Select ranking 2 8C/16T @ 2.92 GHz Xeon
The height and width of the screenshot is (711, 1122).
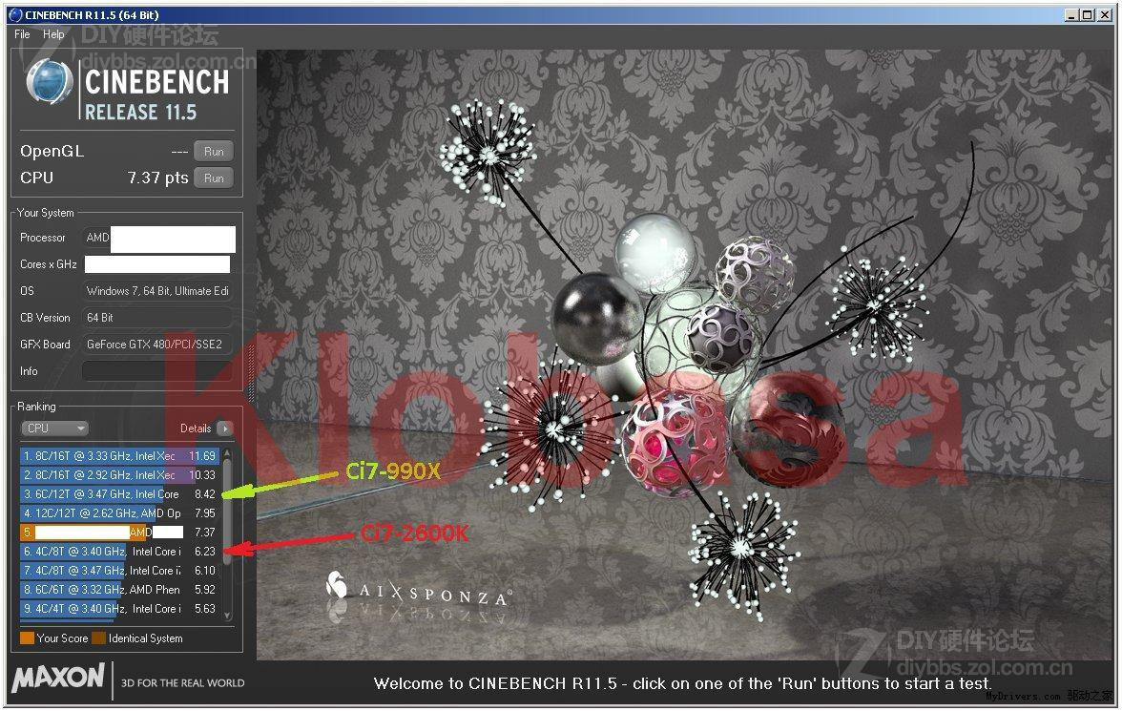tap(118, 474)
